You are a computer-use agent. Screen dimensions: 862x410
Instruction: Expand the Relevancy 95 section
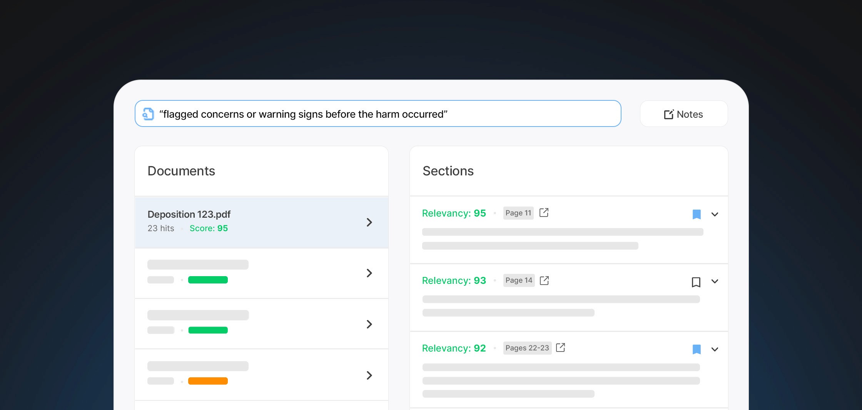click(x=715, y=214)
